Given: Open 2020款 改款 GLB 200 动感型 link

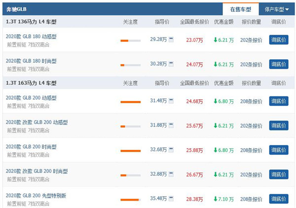Looking at the screenshot, I should pyautogui.click(x=37, y=122).
